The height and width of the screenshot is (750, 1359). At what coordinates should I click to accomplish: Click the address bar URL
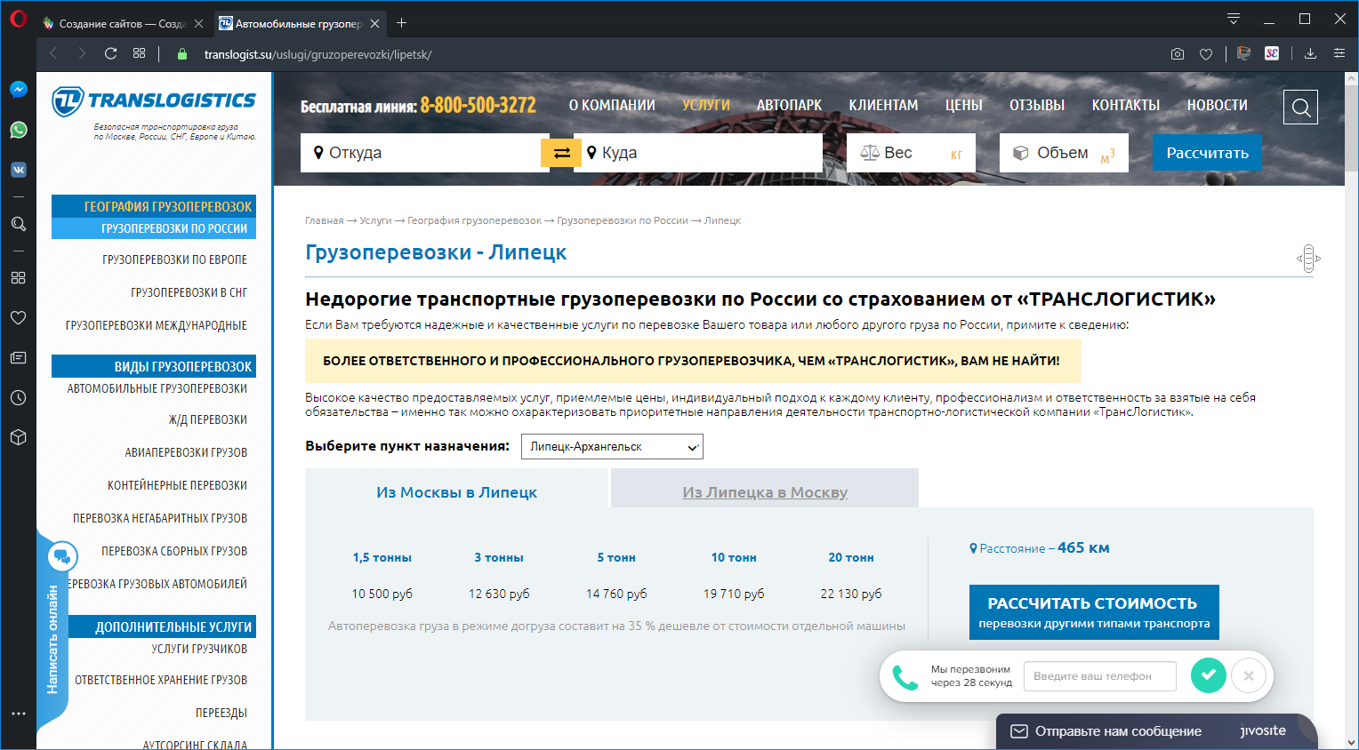click(x=318, y=54)
